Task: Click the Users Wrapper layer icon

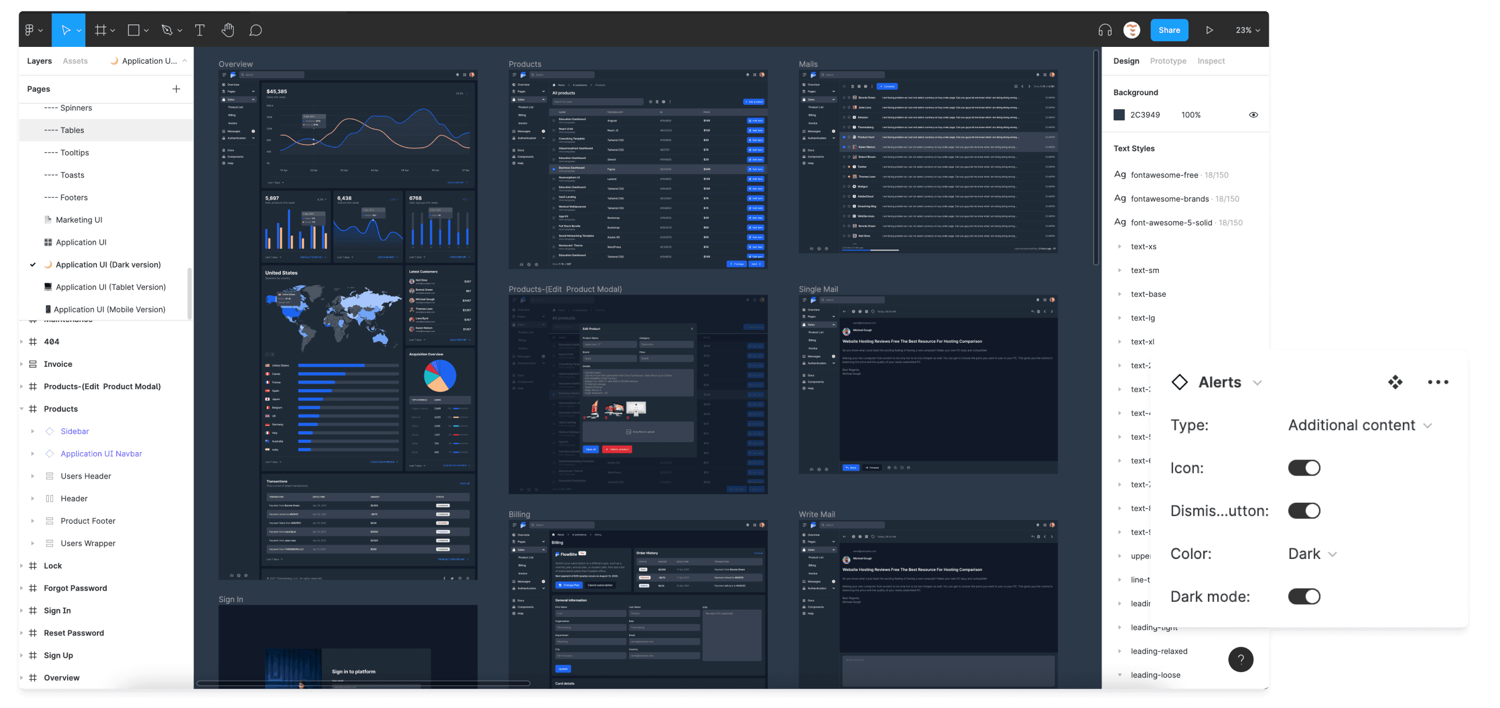Action: pos(49,543)
